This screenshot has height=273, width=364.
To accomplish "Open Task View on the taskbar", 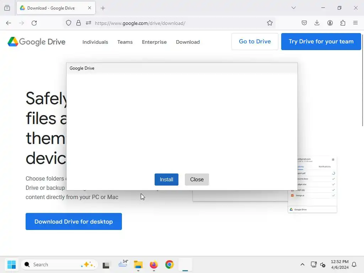I will point(106,264).
